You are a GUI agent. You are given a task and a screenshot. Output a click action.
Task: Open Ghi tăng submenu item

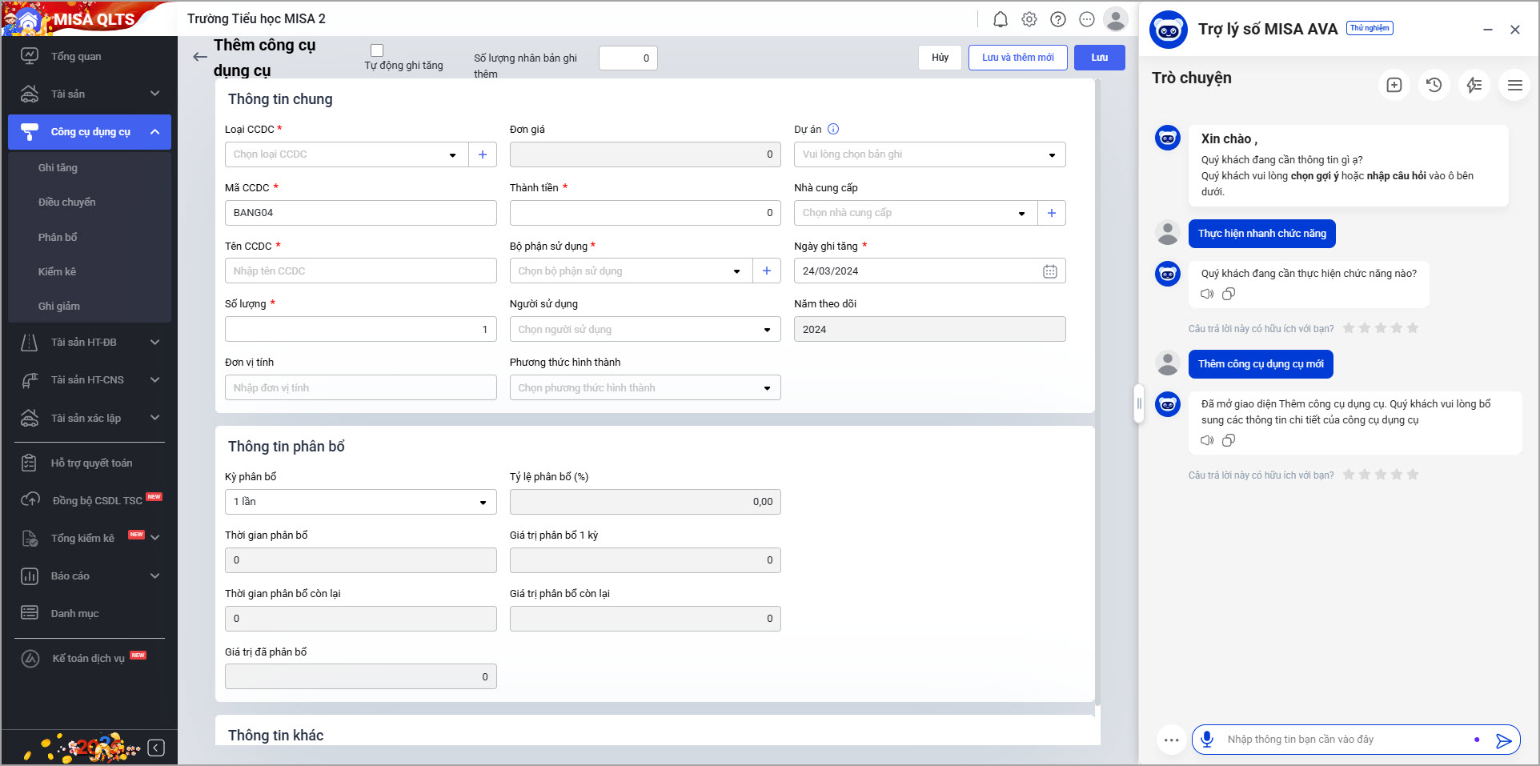[58, 168]
